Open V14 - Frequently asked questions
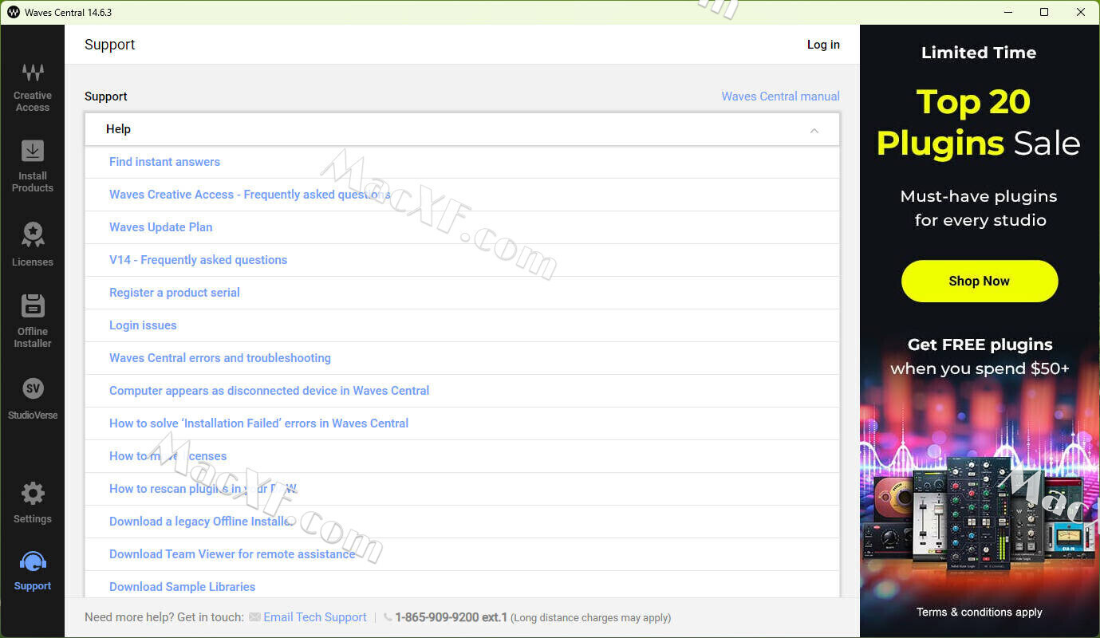The height and width of the screenshot is (638, 1100). 198,260
